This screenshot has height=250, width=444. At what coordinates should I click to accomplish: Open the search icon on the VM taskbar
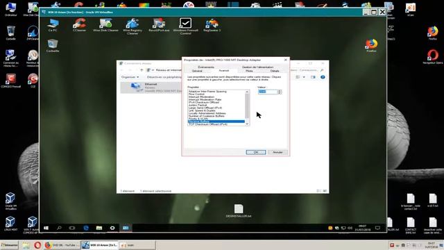[x=59, y=228]
